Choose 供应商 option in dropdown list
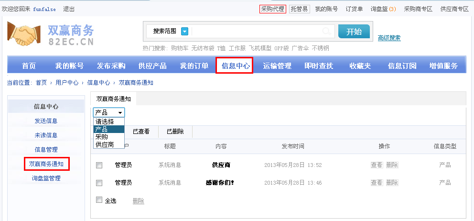The height and width of the screenshot is (221, 474). [105, 144]
